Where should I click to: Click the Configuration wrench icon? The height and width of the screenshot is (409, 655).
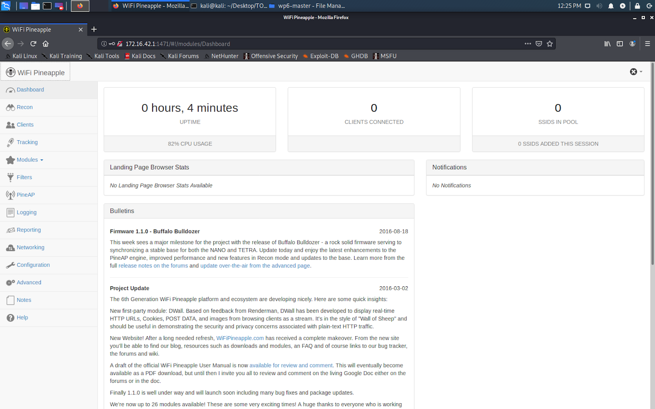[10, 265]
